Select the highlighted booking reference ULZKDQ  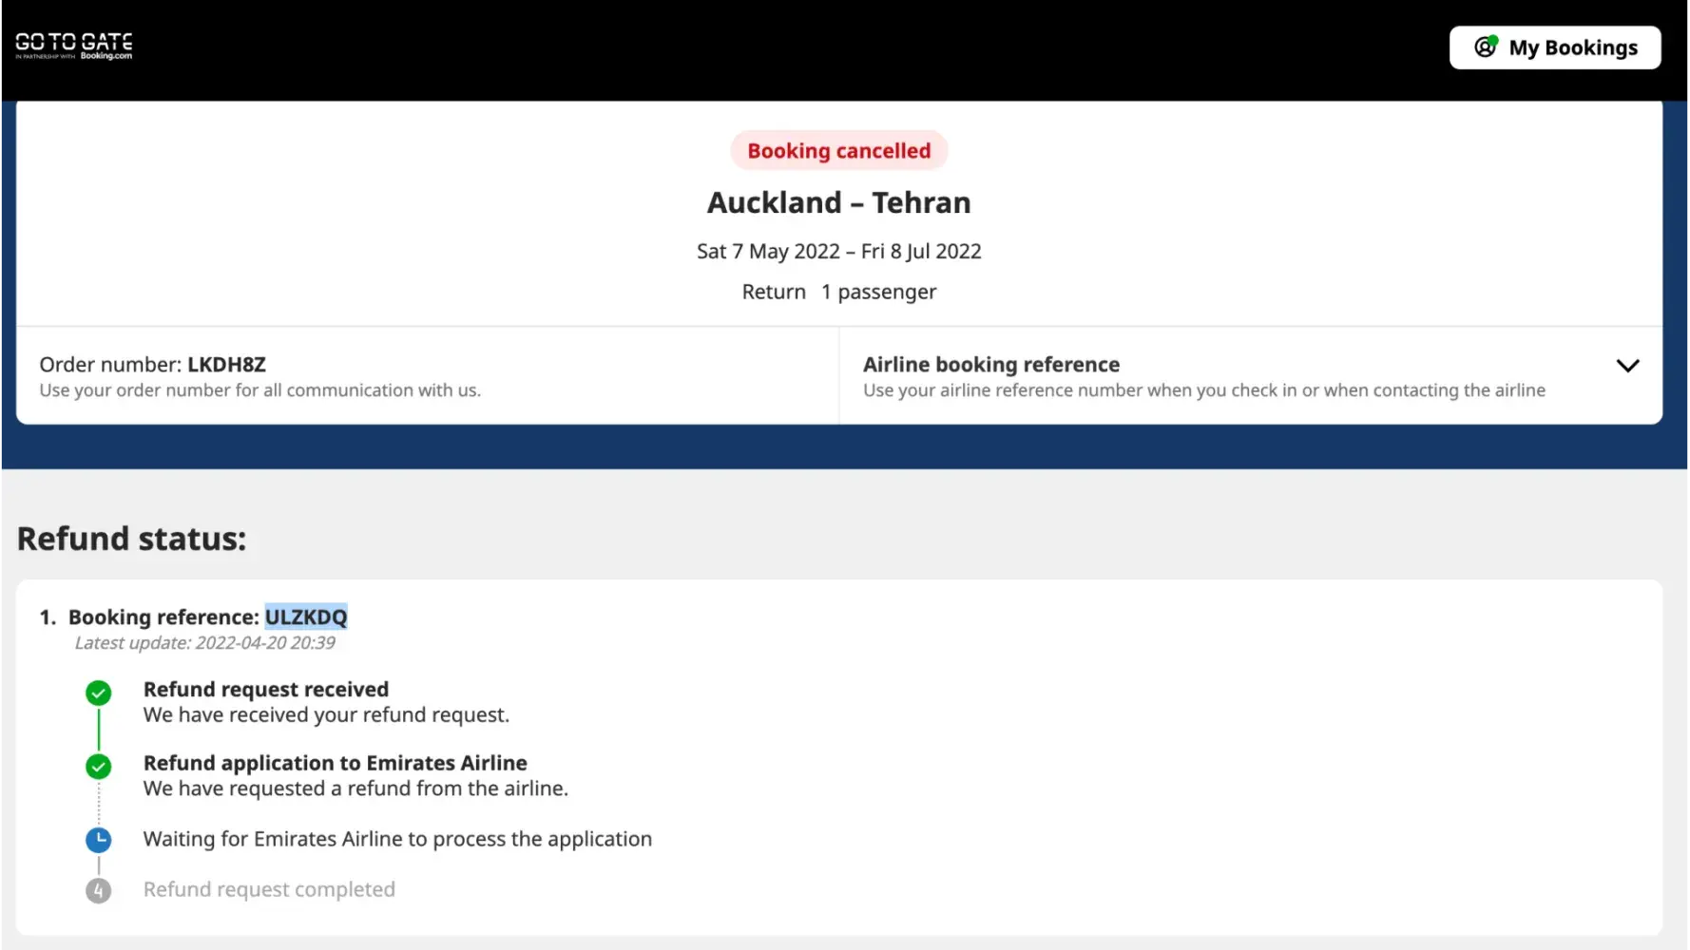click(x=305, y=617)
